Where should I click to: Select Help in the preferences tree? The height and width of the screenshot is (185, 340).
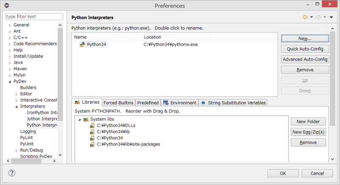coord(18,50)
